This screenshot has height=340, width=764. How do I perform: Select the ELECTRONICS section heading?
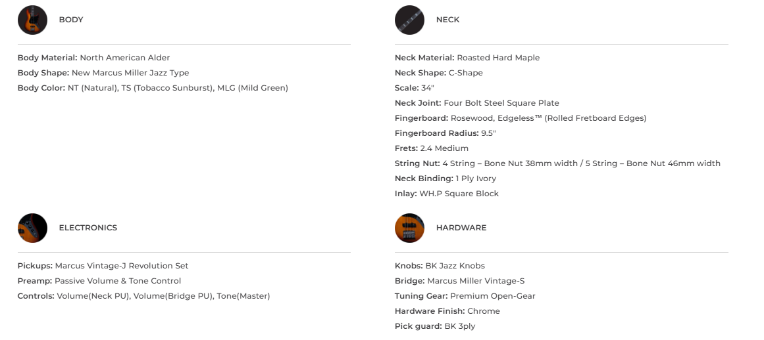tap(88, 228)
